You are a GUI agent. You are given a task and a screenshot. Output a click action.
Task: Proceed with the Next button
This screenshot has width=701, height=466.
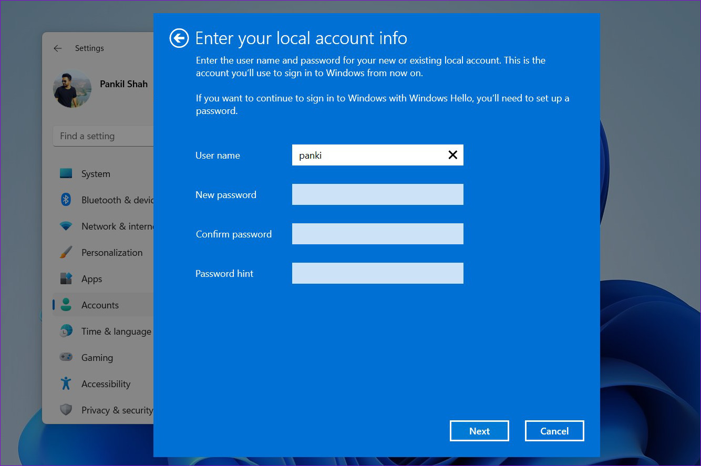point(479,431)
